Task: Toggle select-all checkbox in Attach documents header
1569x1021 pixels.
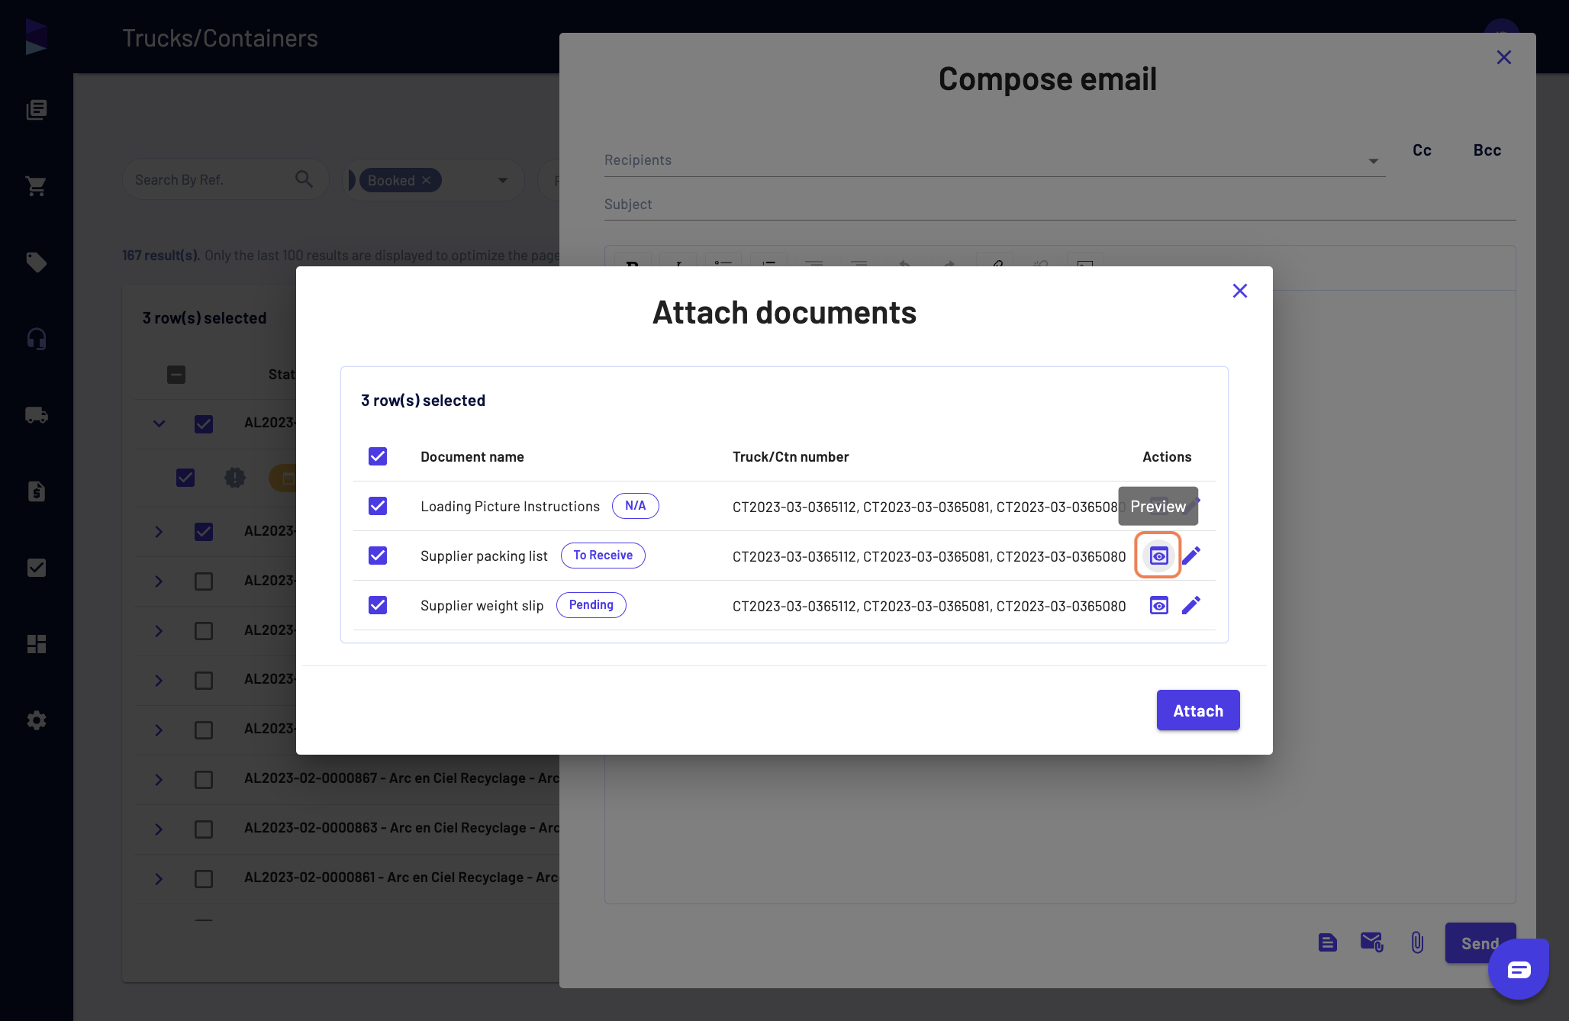Action: click(378, 456)
